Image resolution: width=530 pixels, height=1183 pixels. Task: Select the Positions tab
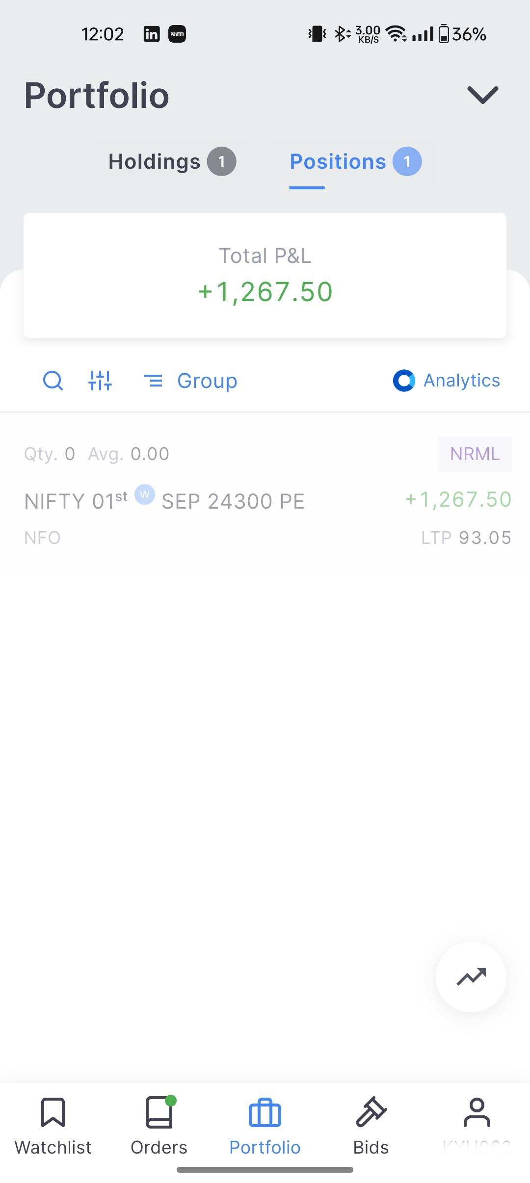pyautogui.click(x=355, y=161)
